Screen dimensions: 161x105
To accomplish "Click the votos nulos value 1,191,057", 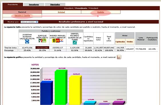I will (x=98, y=48).
